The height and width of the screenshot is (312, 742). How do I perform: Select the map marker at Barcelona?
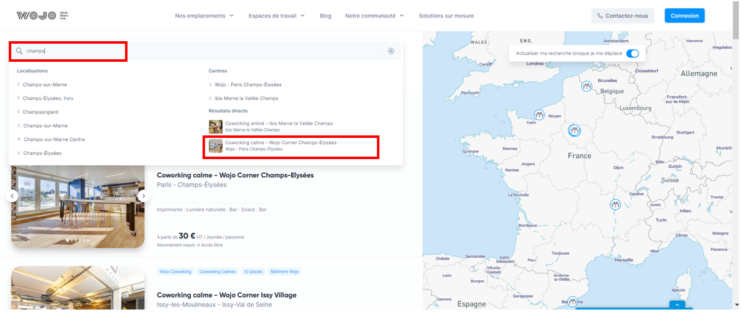(x=573, y=301)
